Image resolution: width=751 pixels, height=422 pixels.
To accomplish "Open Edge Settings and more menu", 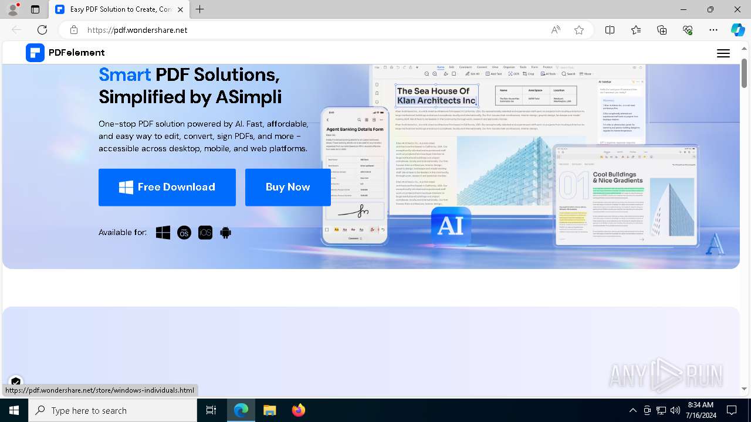I will pos(713,30).
